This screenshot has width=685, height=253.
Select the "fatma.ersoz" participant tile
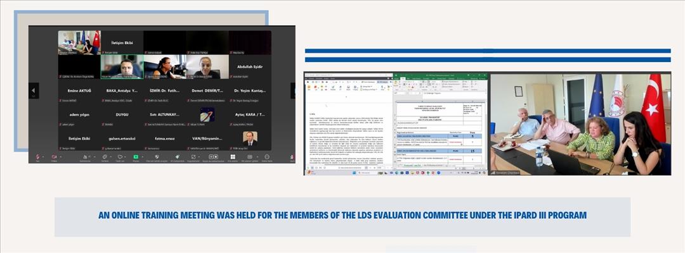click(x=165, y=139)
